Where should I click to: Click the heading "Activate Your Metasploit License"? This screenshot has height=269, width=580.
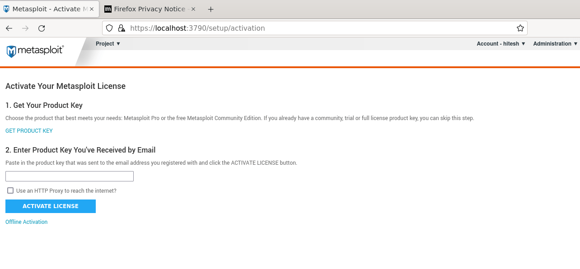click(65, 86)
